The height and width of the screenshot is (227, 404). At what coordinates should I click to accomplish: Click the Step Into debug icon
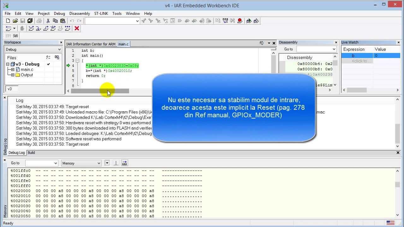pyautogui.click(x=38, y=28)
